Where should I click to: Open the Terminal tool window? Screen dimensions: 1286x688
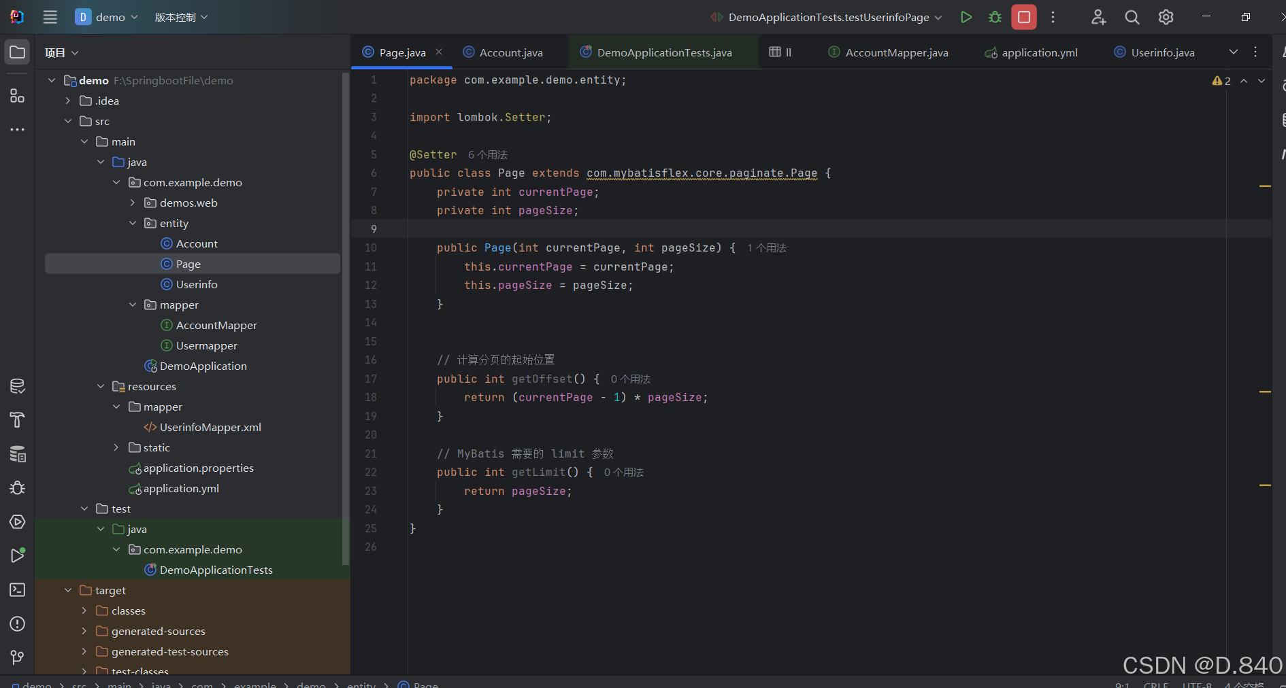point(17,590)
